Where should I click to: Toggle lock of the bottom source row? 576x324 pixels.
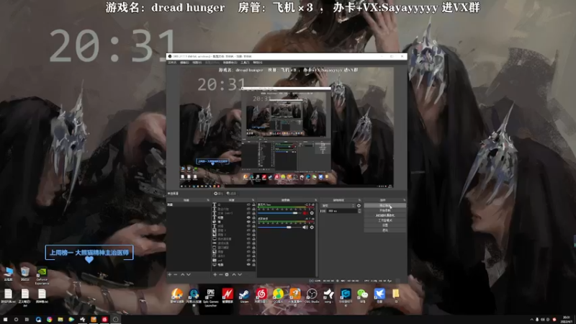253,264
